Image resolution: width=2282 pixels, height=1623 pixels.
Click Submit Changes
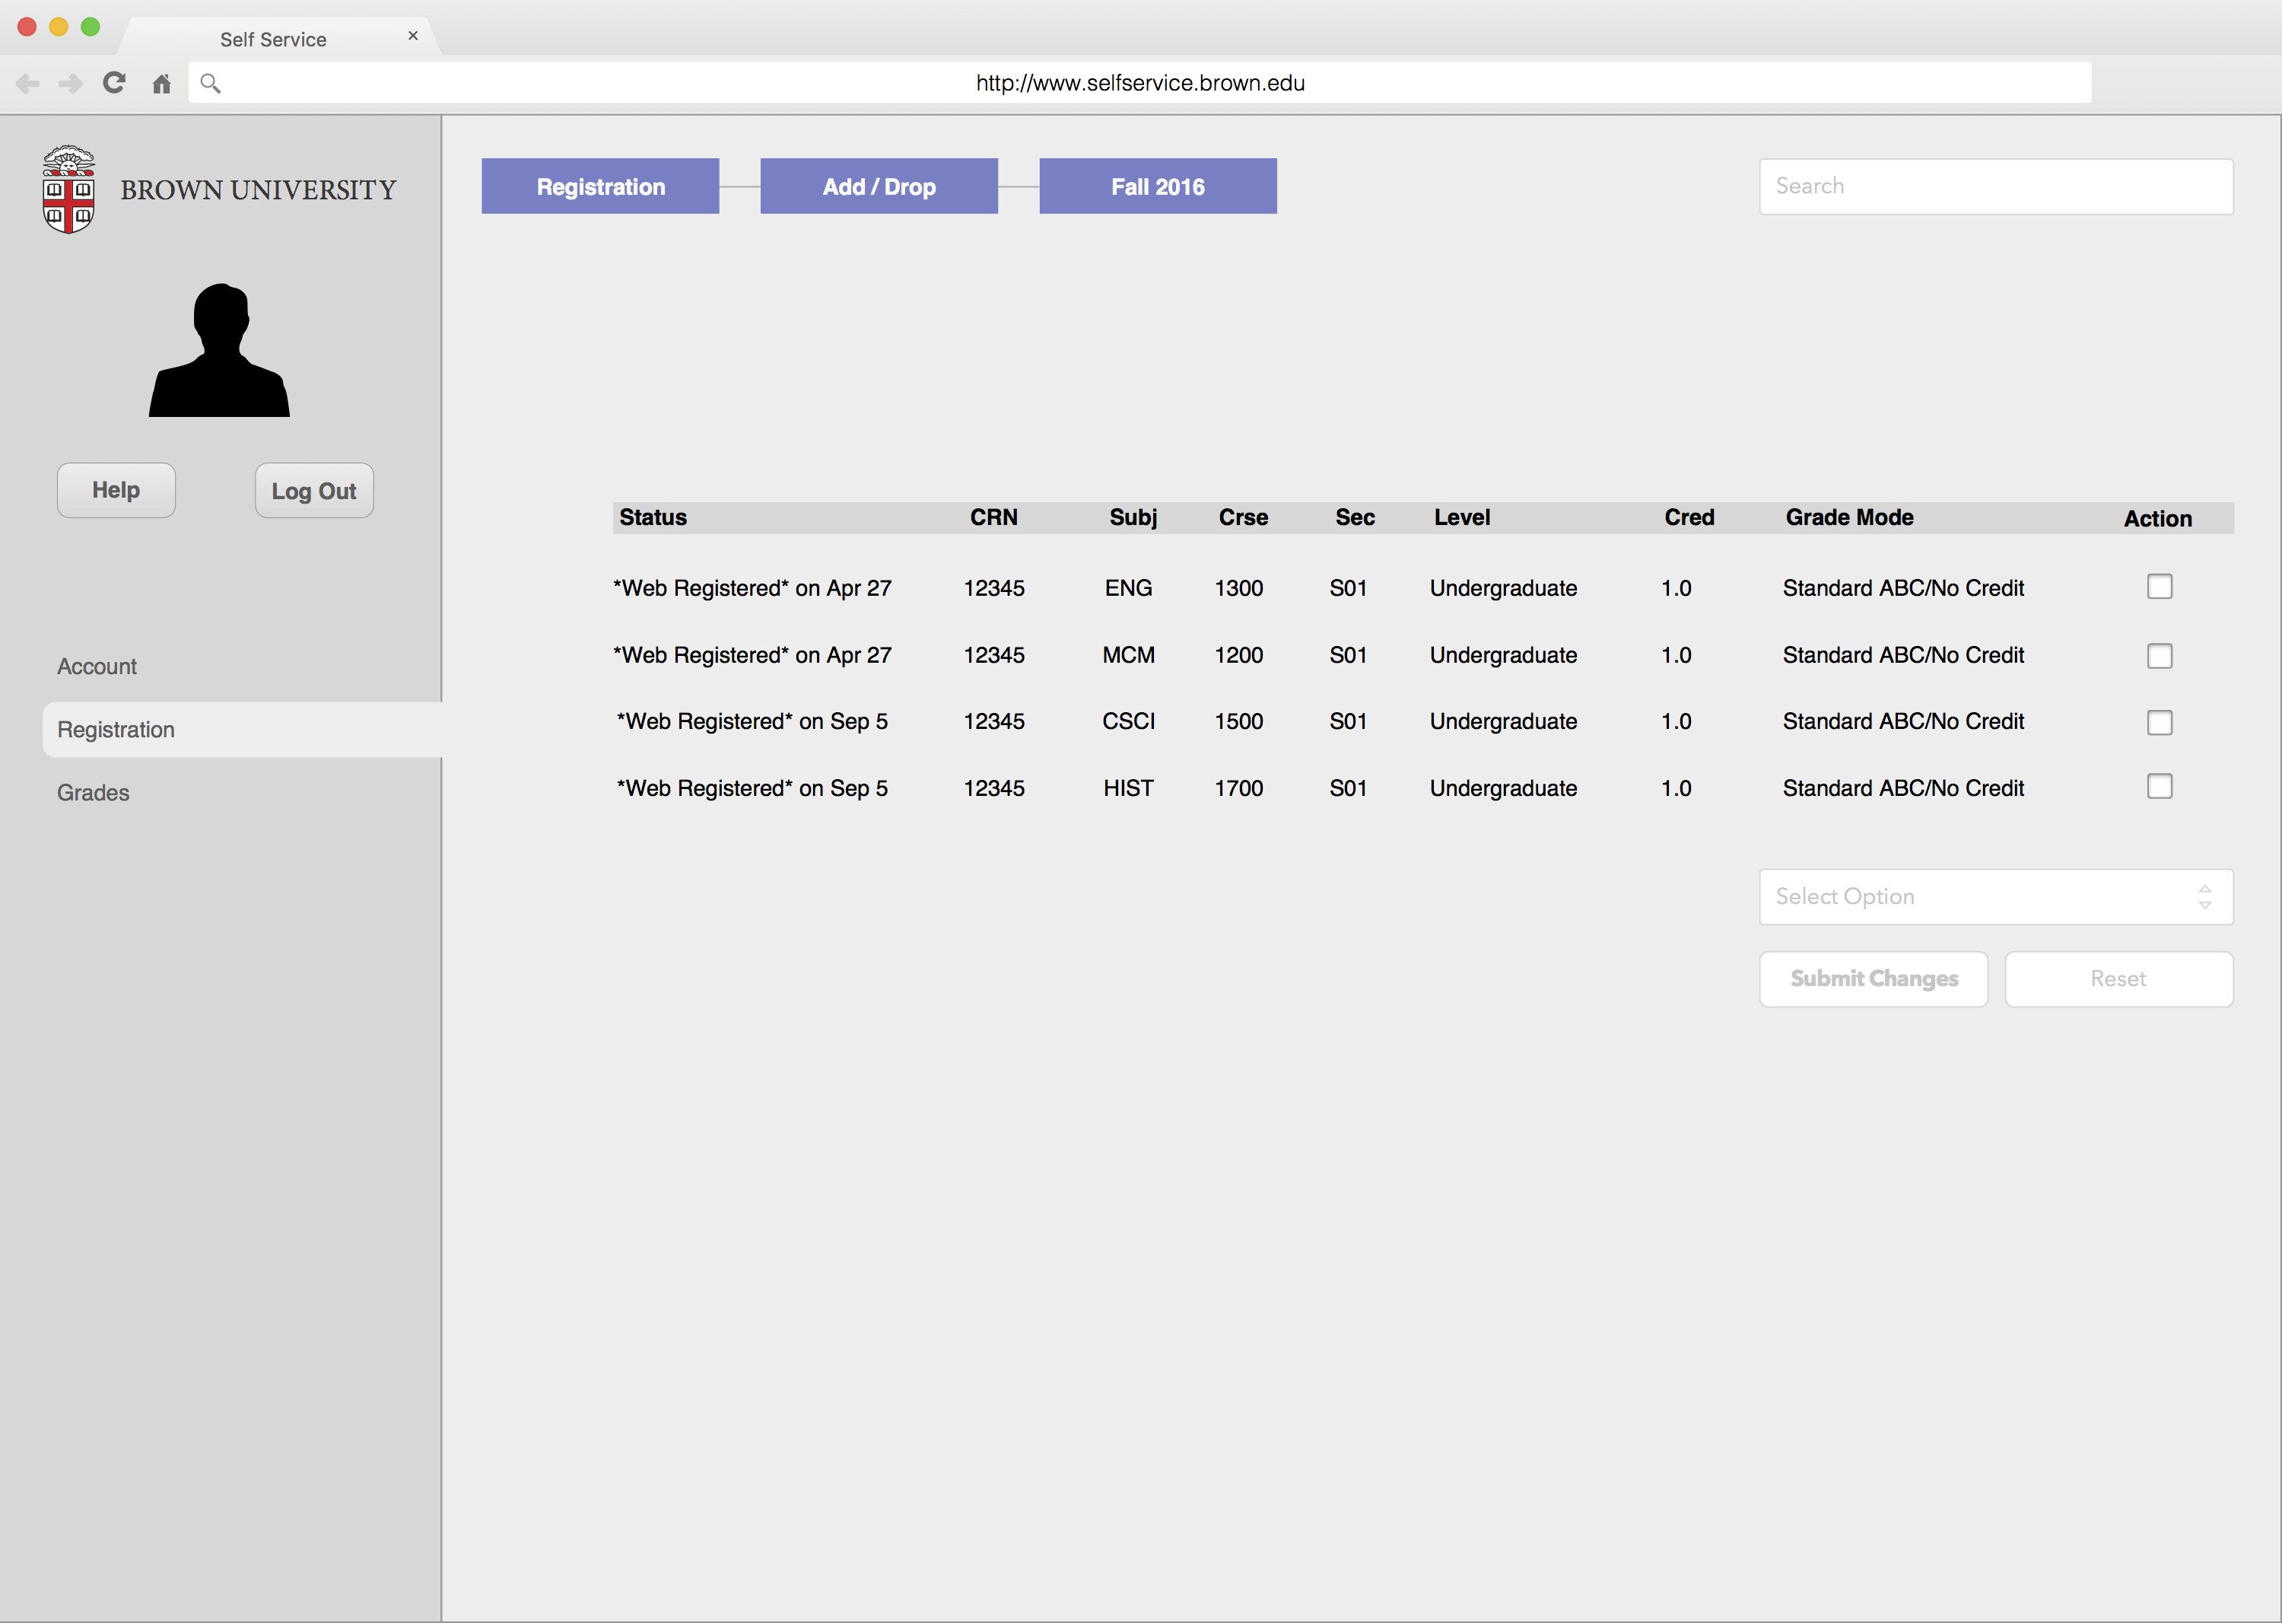[x=1874, y=979]
